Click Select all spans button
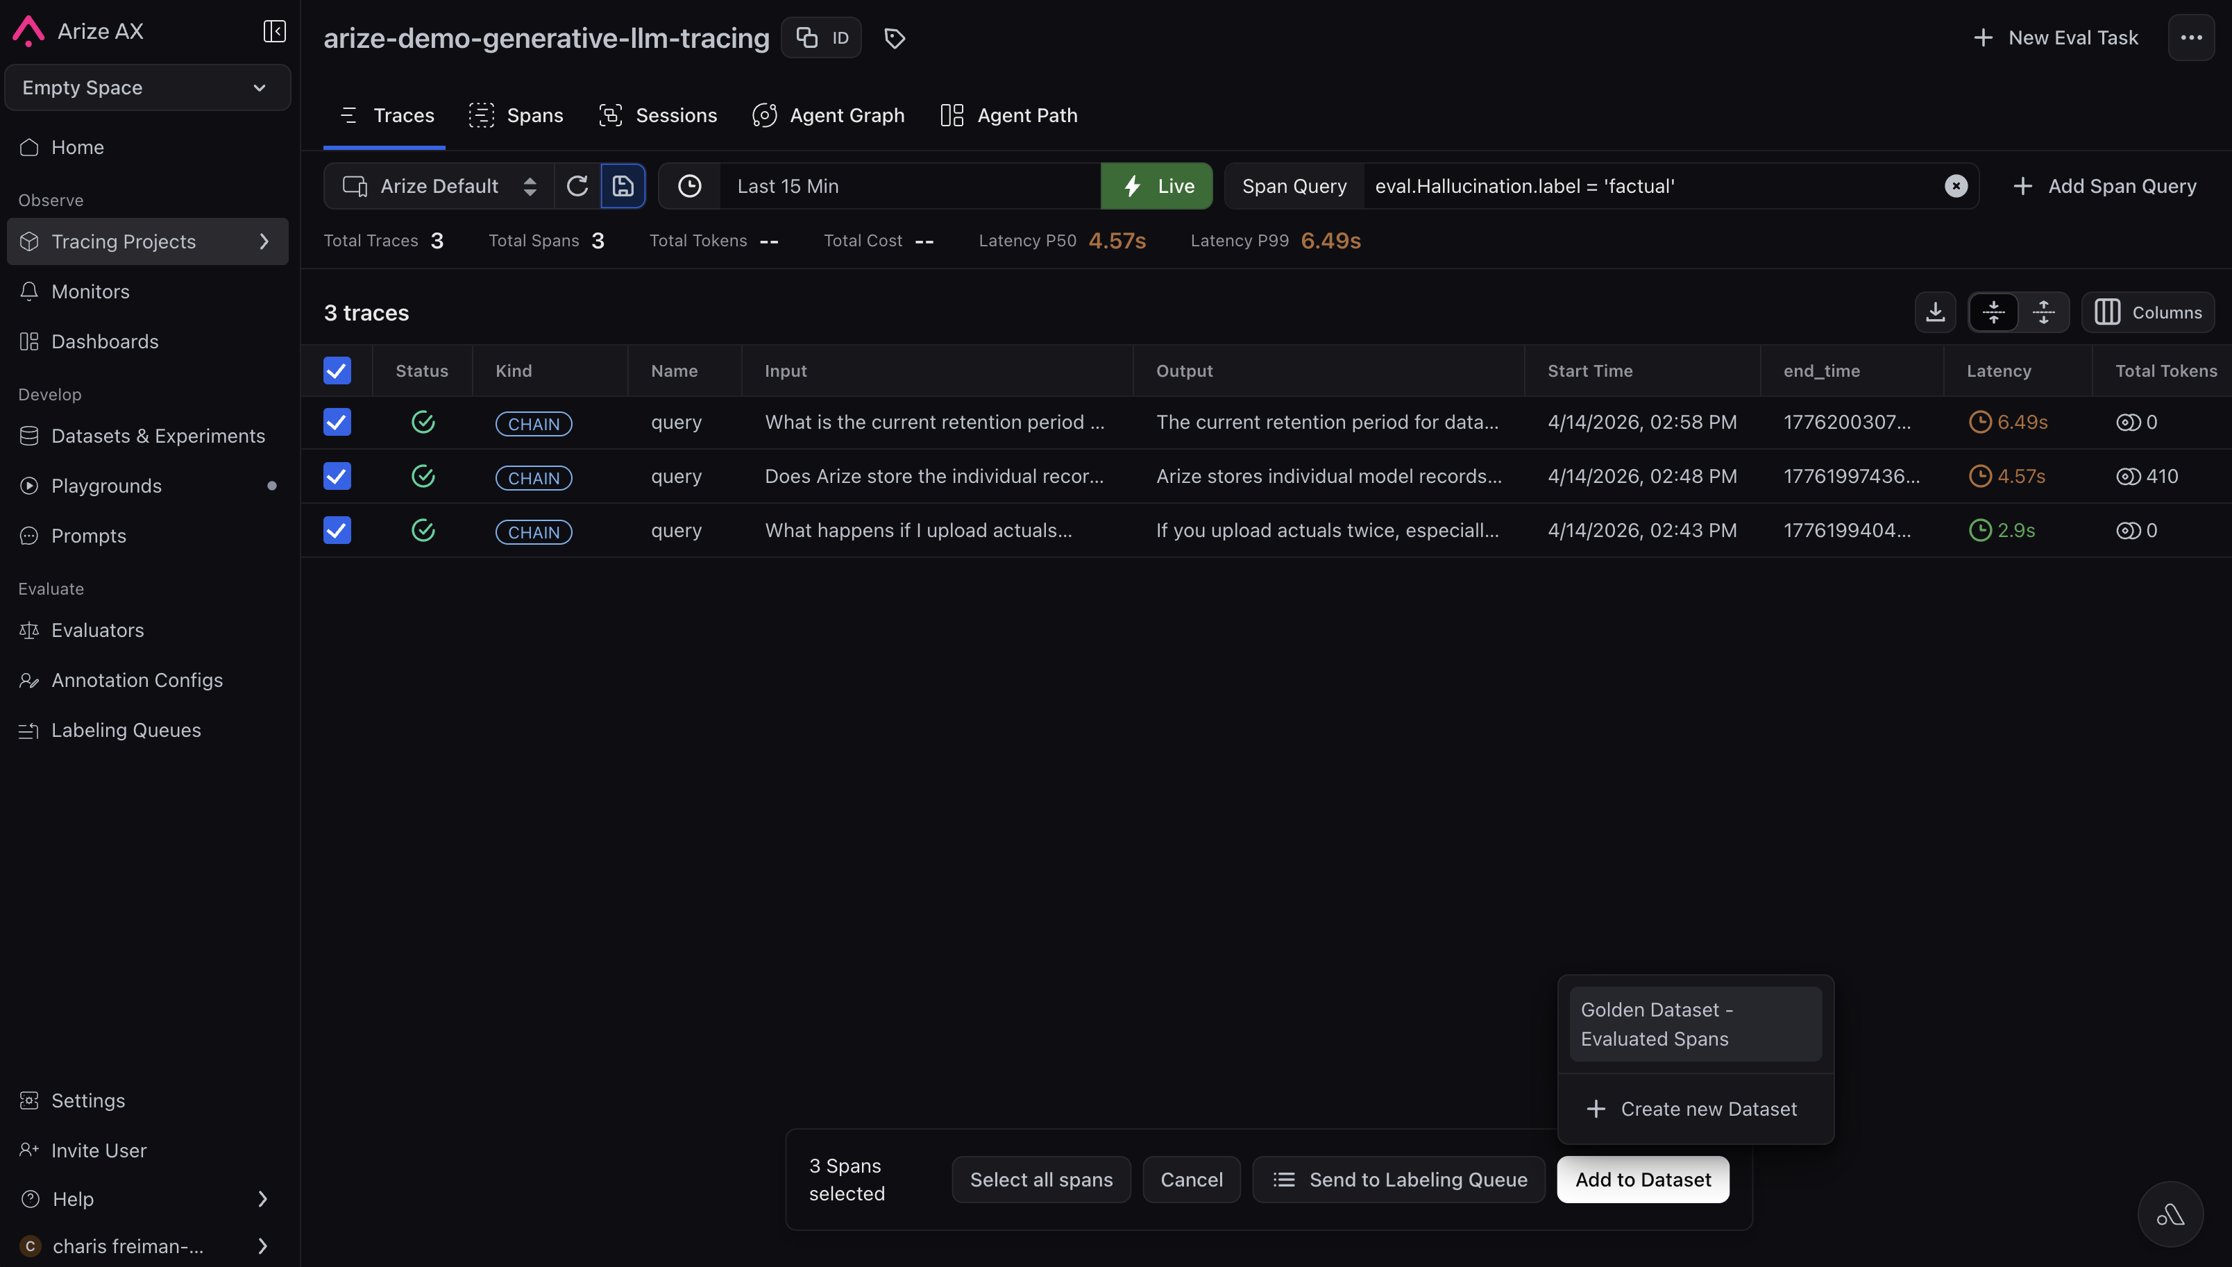2232x1267 pixels. (1041, 1180)
